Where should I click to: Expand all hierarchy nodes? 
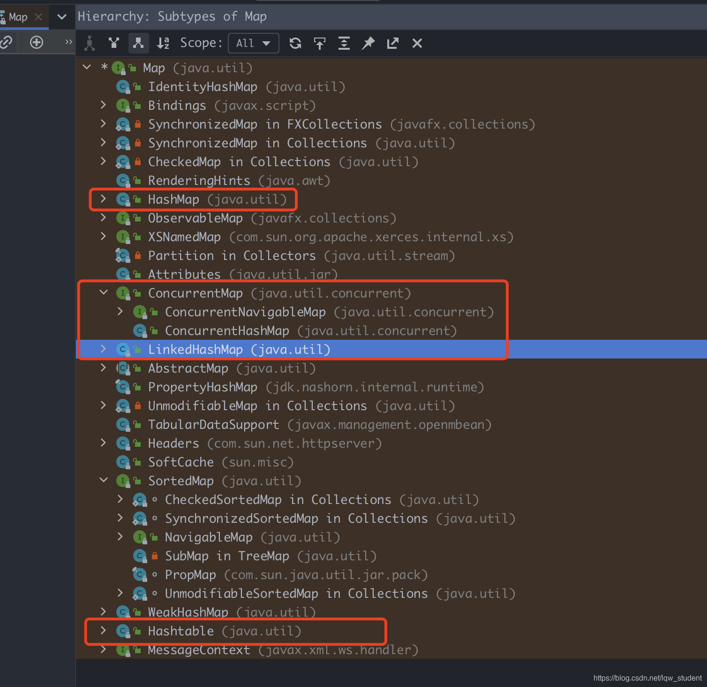(x=344, y=43)
